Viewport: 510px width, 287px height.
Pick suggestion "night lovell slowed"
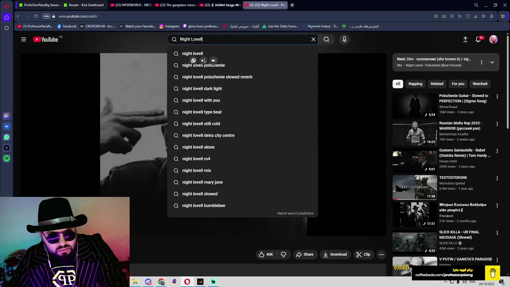243,194
